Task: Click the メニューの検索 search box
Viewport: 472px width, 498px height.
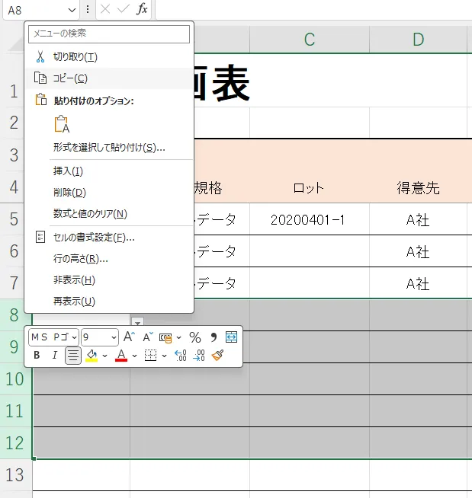Action: [109, 34]
